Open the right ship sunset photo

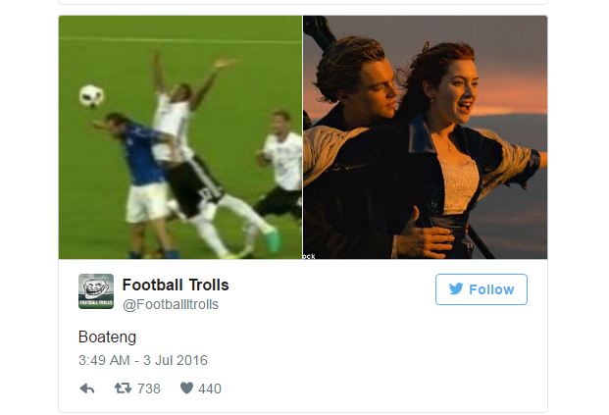(425, 137)
